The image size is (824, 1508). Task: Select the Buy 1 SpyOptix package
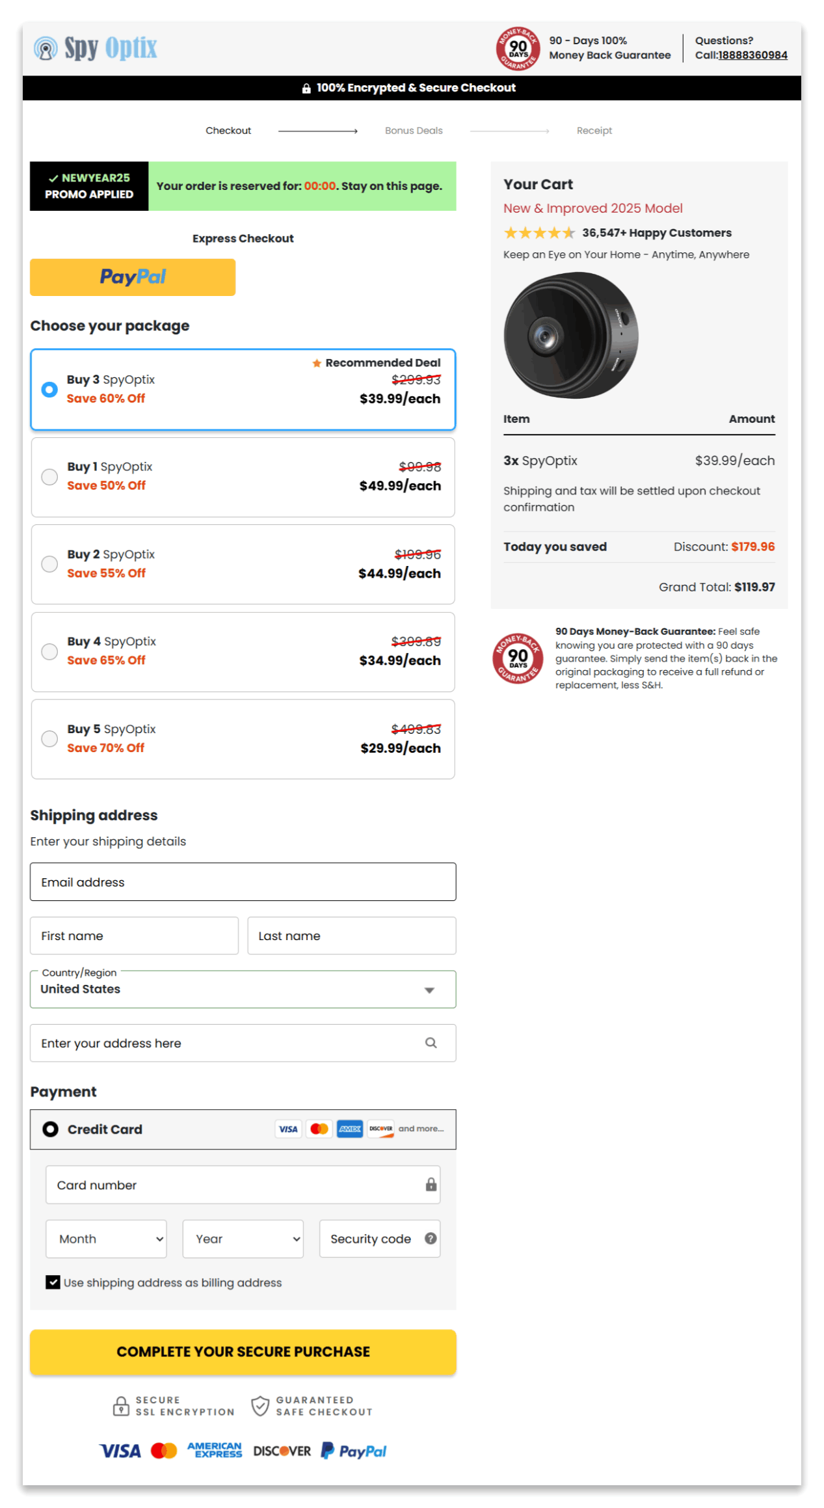(49, 477)
